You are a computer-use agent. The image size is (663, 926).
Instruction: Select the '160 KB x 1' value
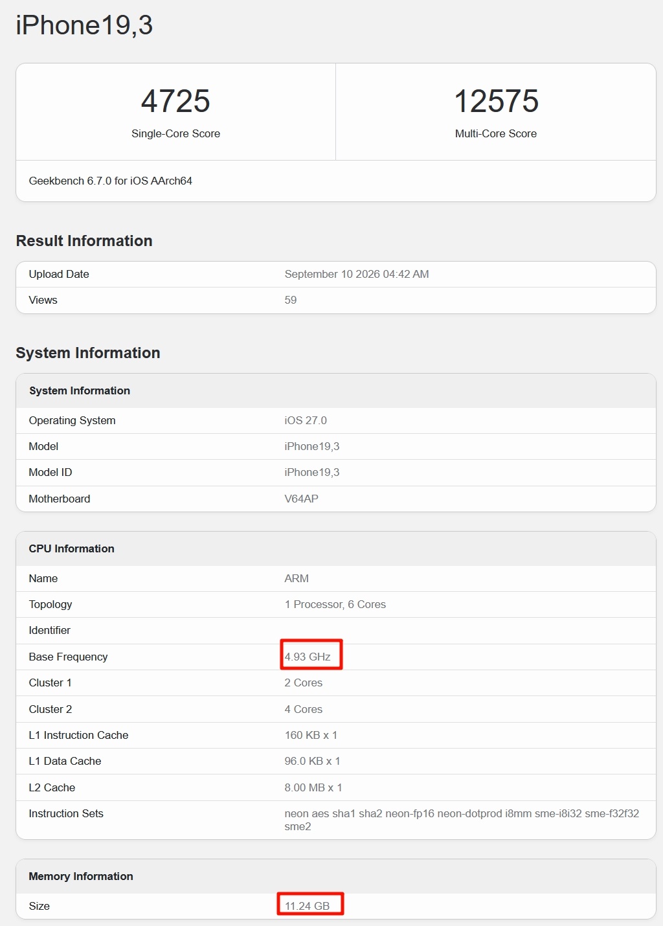point(311,735)
